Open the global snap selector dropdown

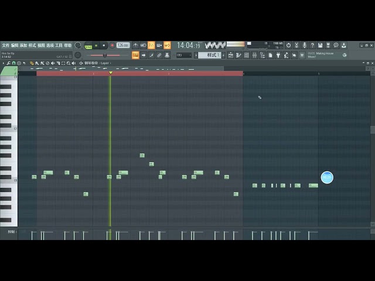click(184, 55)
